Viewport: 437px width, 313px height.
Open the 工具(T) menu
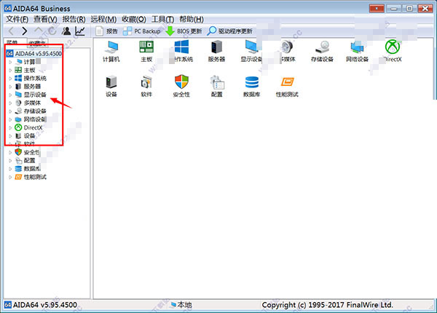162,19
